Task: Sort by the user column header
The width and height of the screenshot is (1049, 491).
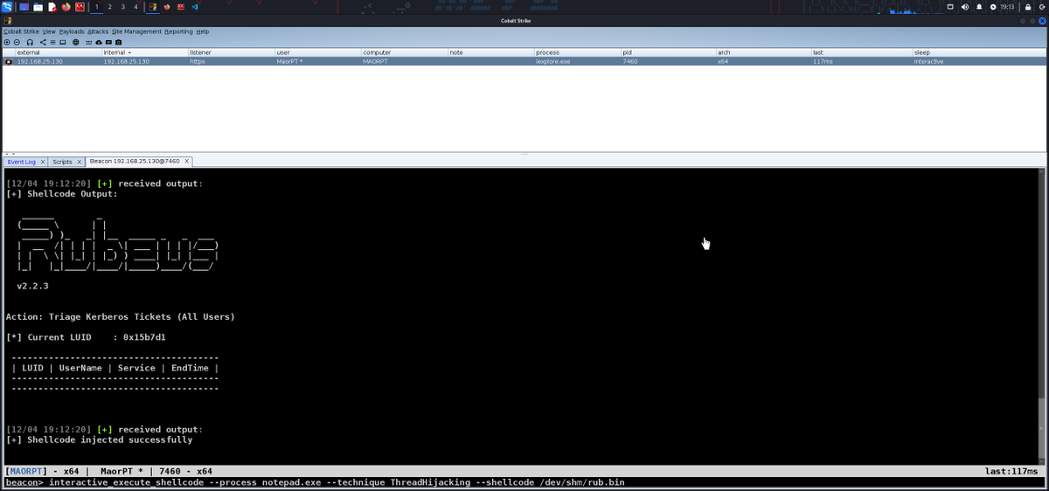Action: coord(317,52)
